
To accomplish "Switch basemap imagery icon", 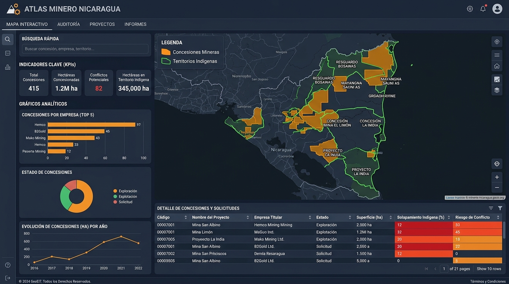I will point(497,80).
